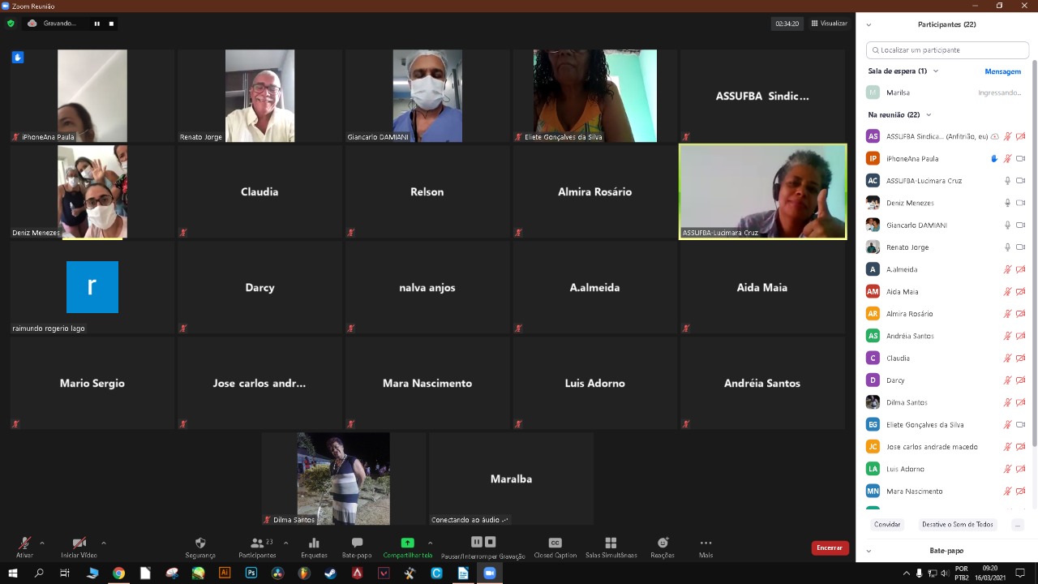Click the Localizar um participante search field

pyautogui.click(x=947, y=49)
